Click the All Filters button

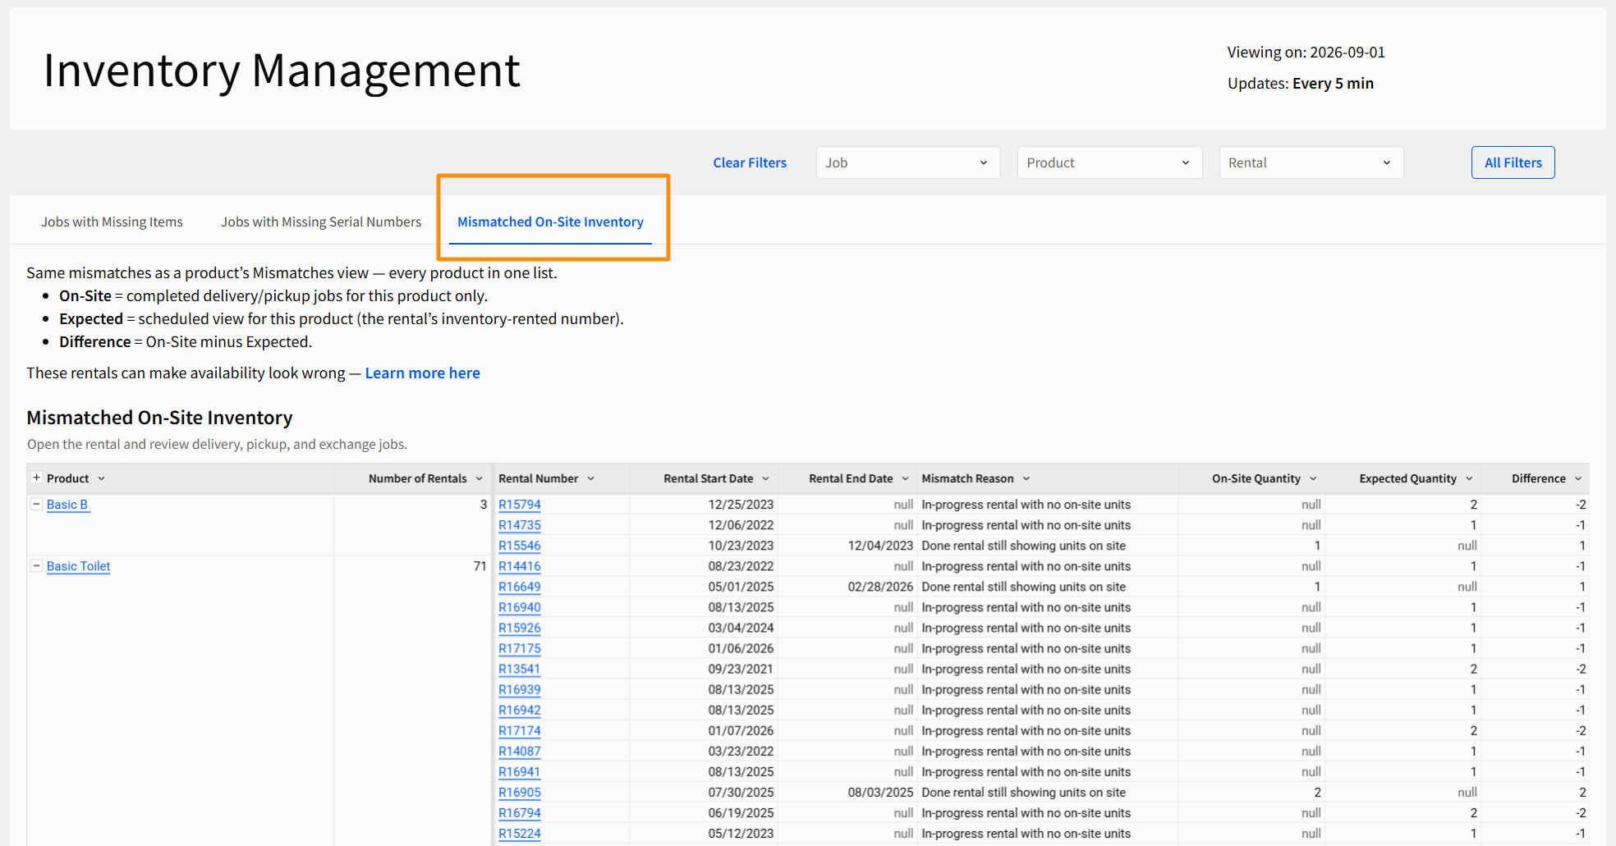click(x=1513, y=162)
